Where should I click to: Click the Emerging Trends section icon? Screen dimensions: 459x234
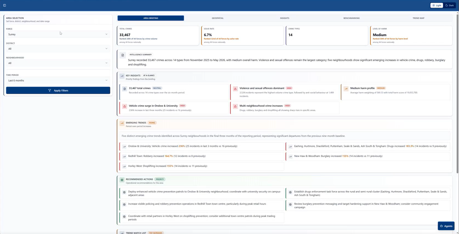coord(122,123)
